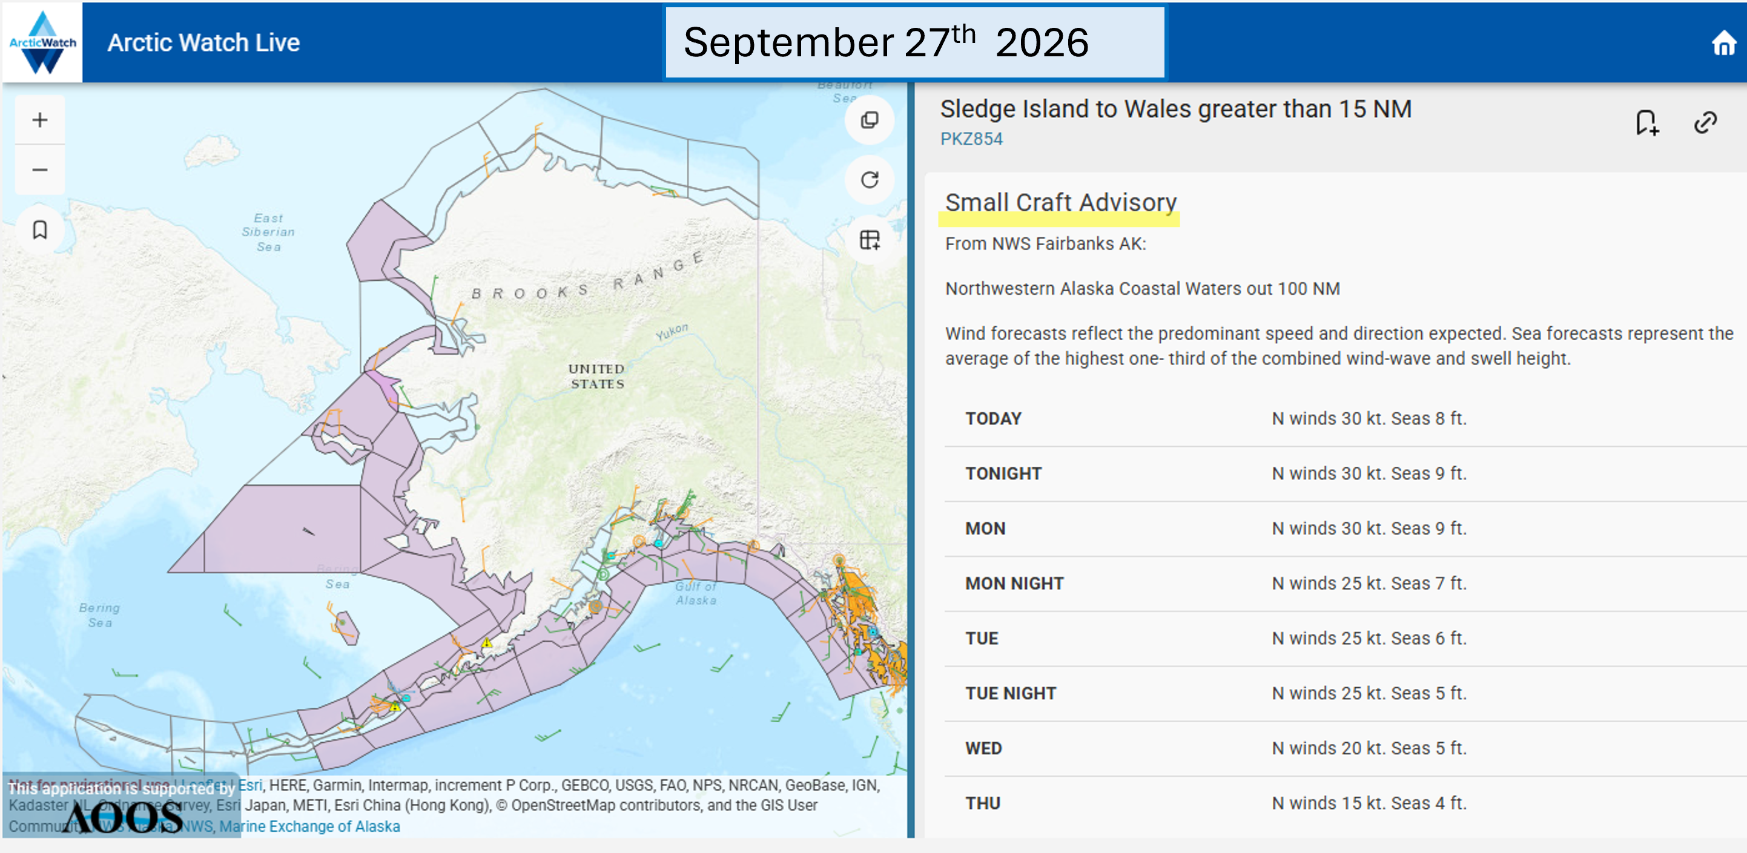Click the Arctic Watch logo
Screen dimensions: 1747x853
[42, 42]
